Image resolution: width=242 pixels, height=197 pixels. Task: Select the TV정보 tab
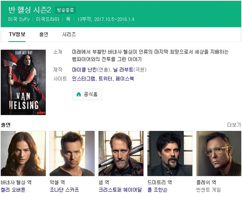pos(17,34)
